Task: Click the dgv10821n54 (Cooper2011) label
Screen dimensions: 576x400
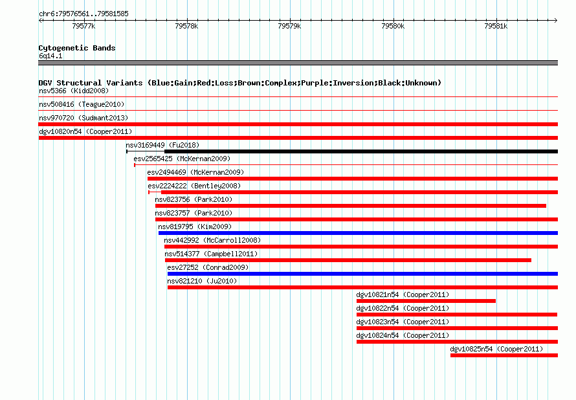Action: [x=403, y=294]
